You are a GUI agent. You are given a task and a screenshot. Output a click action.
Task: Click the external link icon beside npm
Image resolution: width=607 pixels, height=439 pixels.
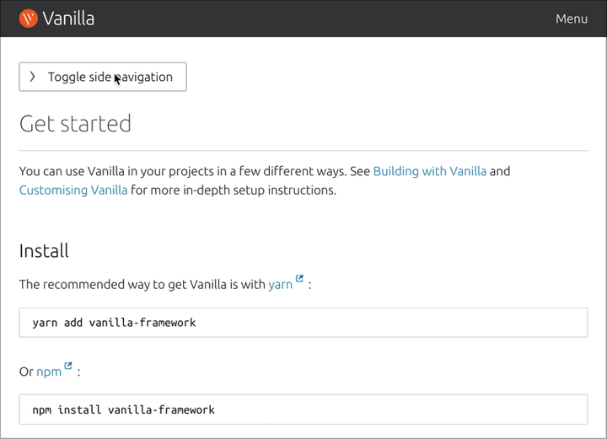coord(68,367)
